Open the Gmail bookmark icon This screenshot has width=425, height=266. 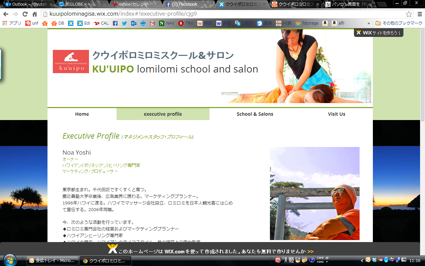[152, 23]
